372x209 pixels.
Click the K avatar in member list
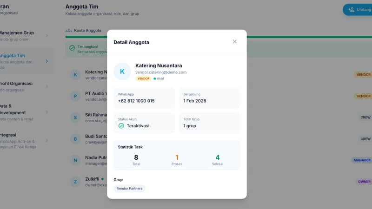tap(75, 75)
